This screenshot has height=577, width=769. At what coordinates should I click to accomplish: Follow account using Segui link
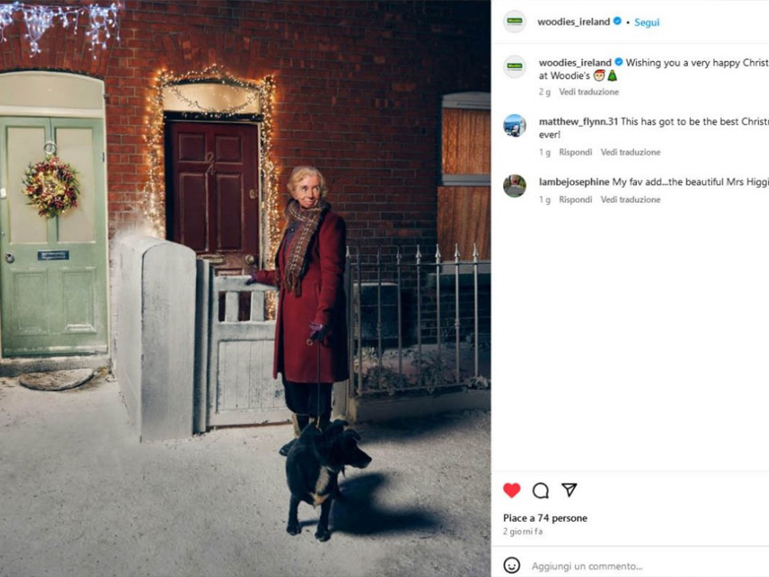coord(647,22)
